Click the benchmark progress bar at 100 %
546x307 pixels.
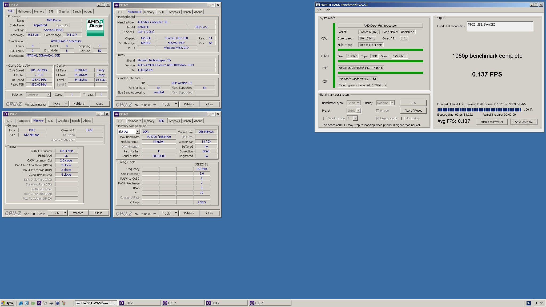click(x=479, y=110)
